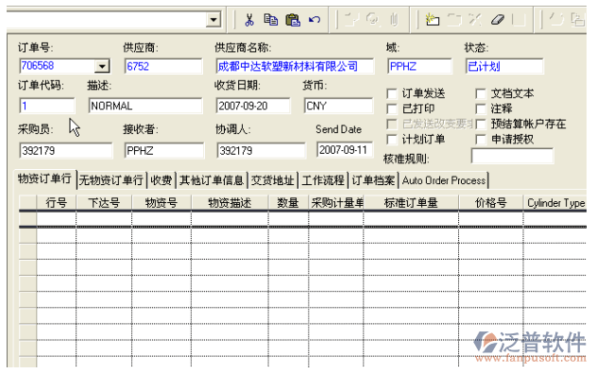Click the greyed paperclip attachment icon

tap(394, 19)
